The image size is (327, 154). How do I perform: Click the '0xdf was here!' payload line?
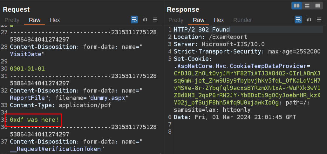click(x=34, y=120)
